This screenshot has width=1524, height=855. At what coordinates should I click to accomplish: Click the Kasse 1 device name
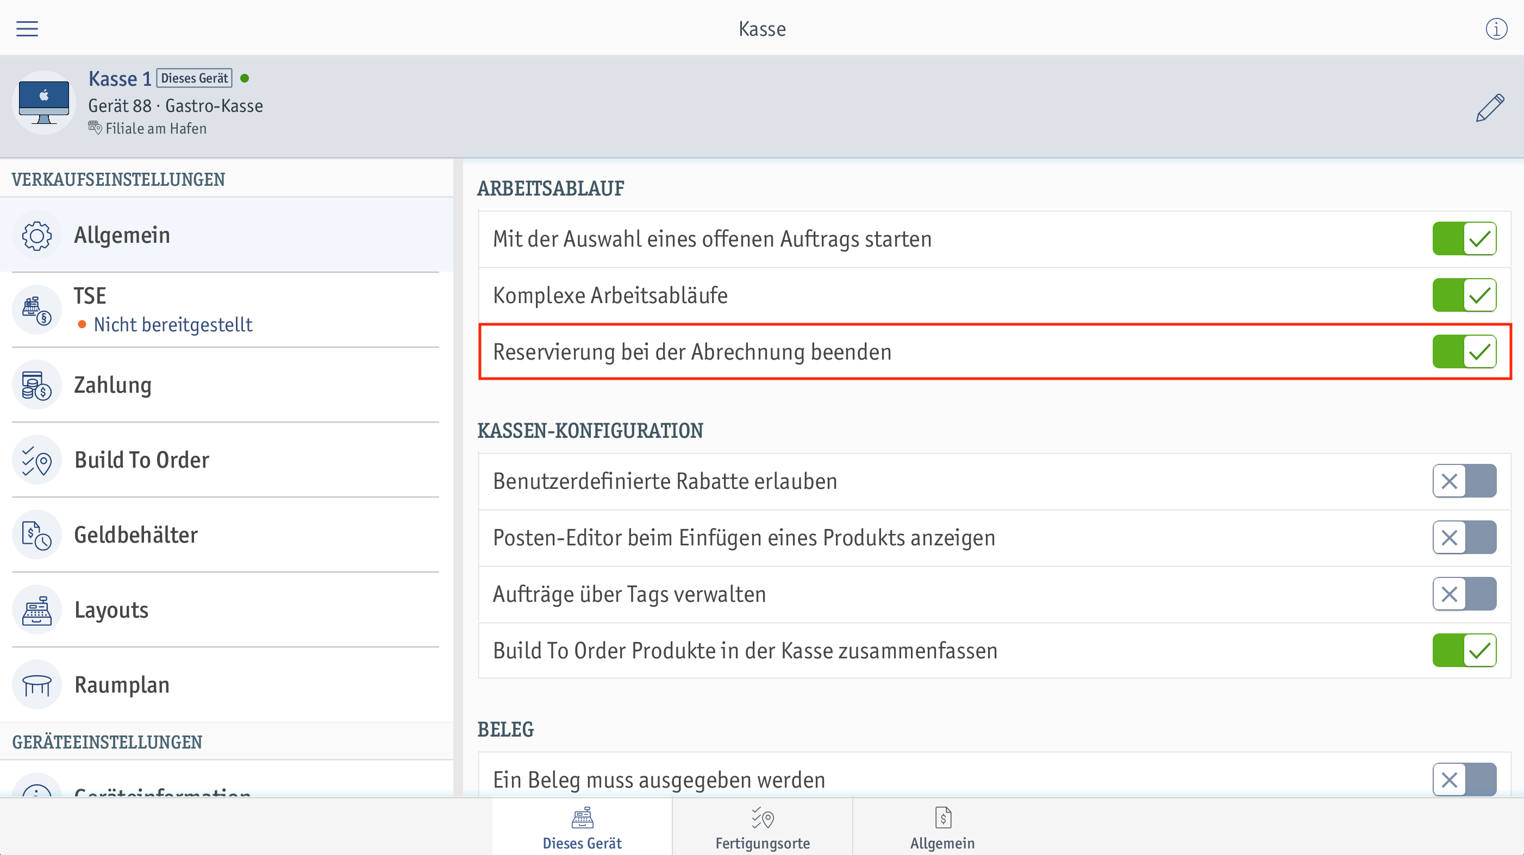[120, 79]
